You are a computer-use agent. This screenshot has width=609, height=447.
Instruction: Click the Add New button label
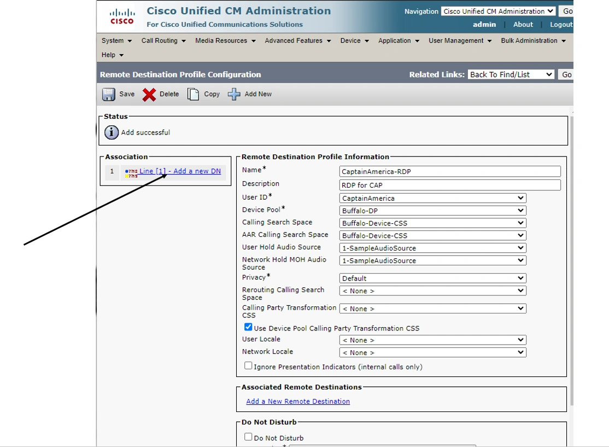coord(258,94)
